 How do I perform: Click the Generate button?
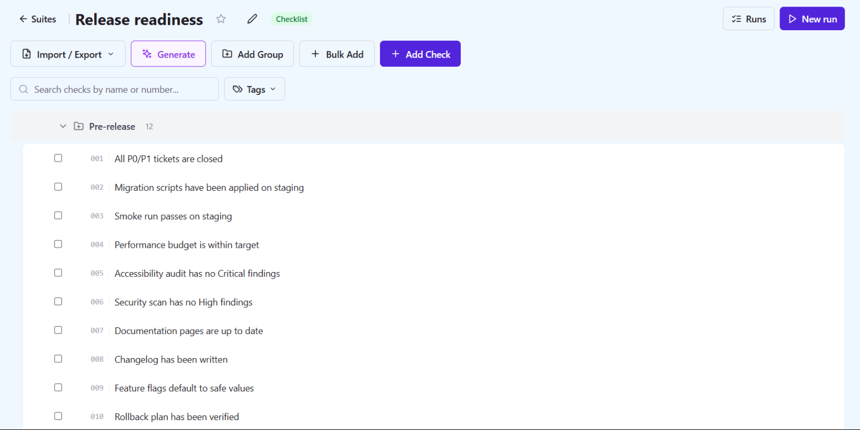(168, 54)
